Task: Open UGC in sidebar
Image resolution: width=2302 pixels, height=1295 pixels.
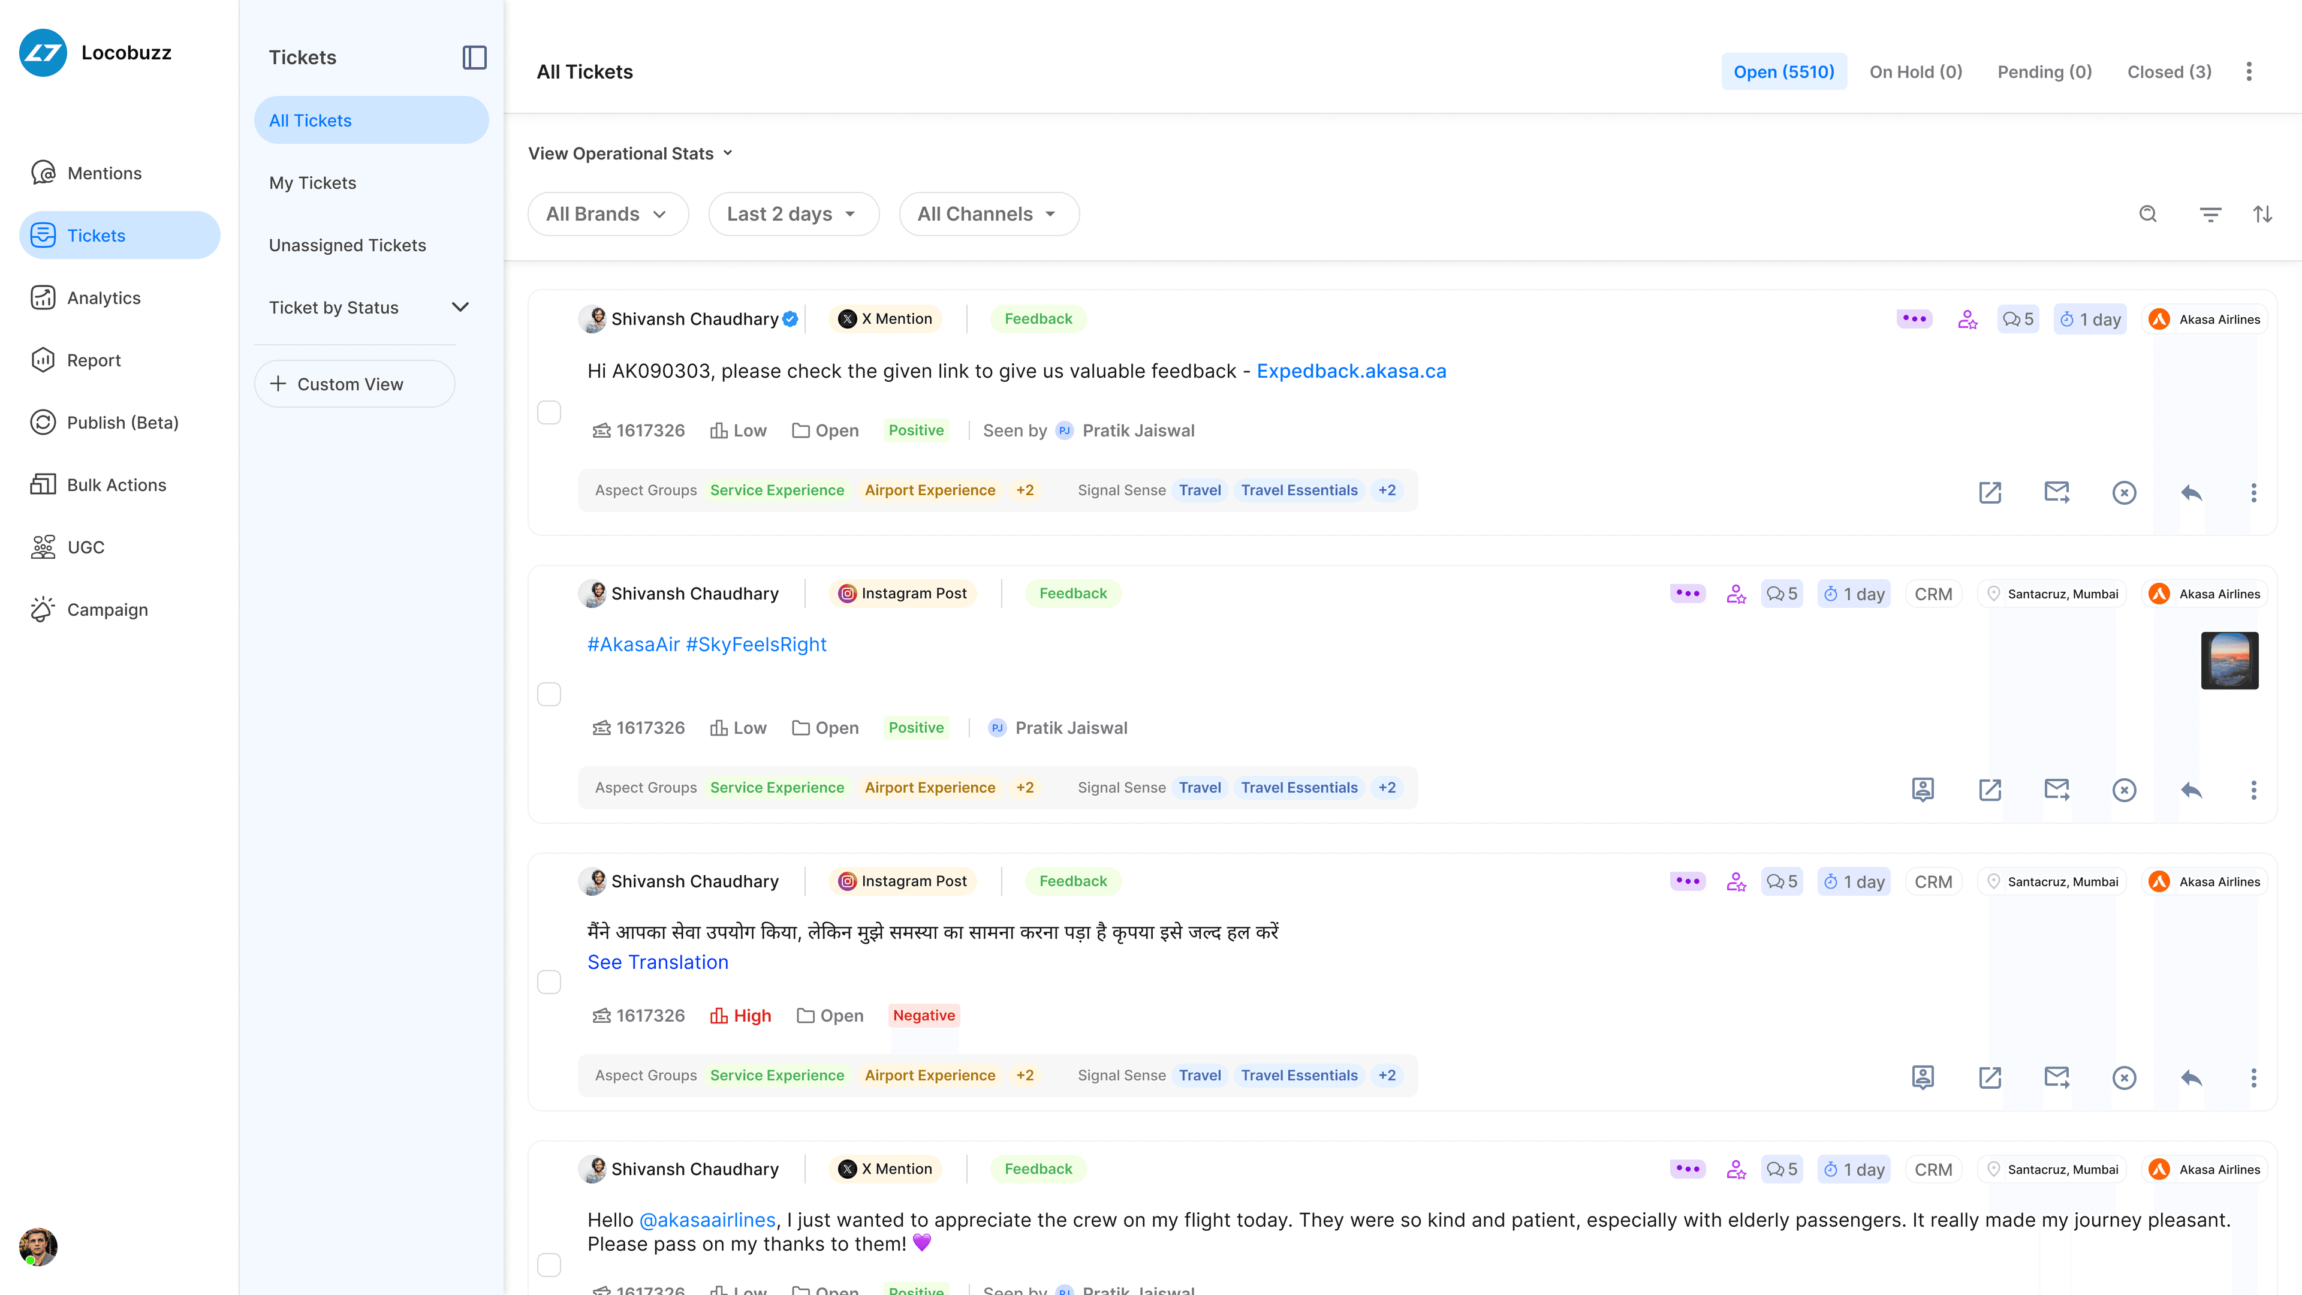Action: pos(120,547)
